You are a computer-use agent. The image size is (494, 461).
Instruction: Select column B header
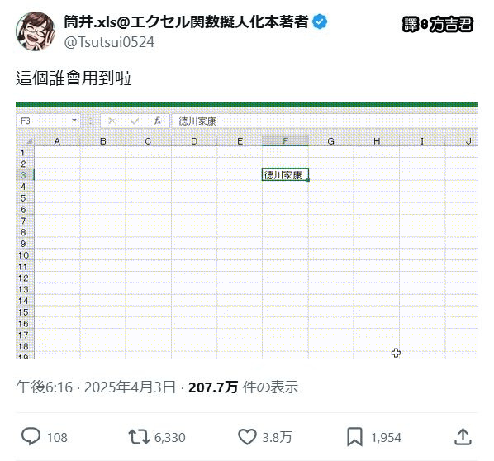pos(102,140)
